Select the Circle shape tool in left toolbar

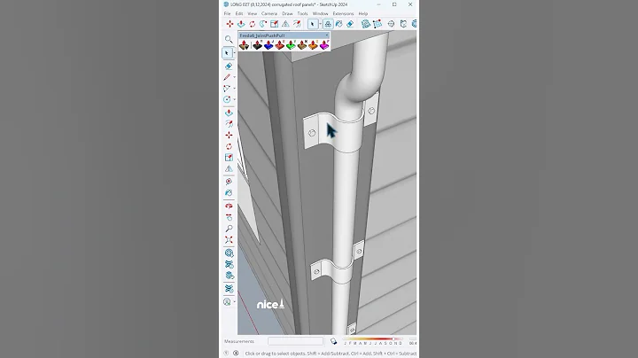click(227, 99)
